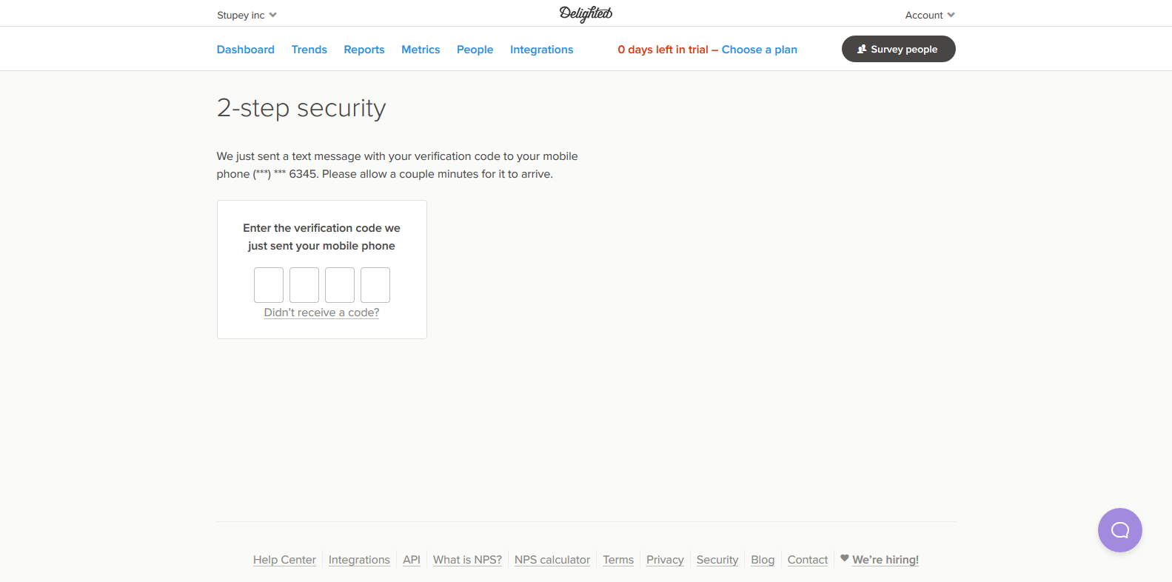Viewport: 1172px width, 582px height.
Task: Click the Choose a plan link
Action: [760, 50]
